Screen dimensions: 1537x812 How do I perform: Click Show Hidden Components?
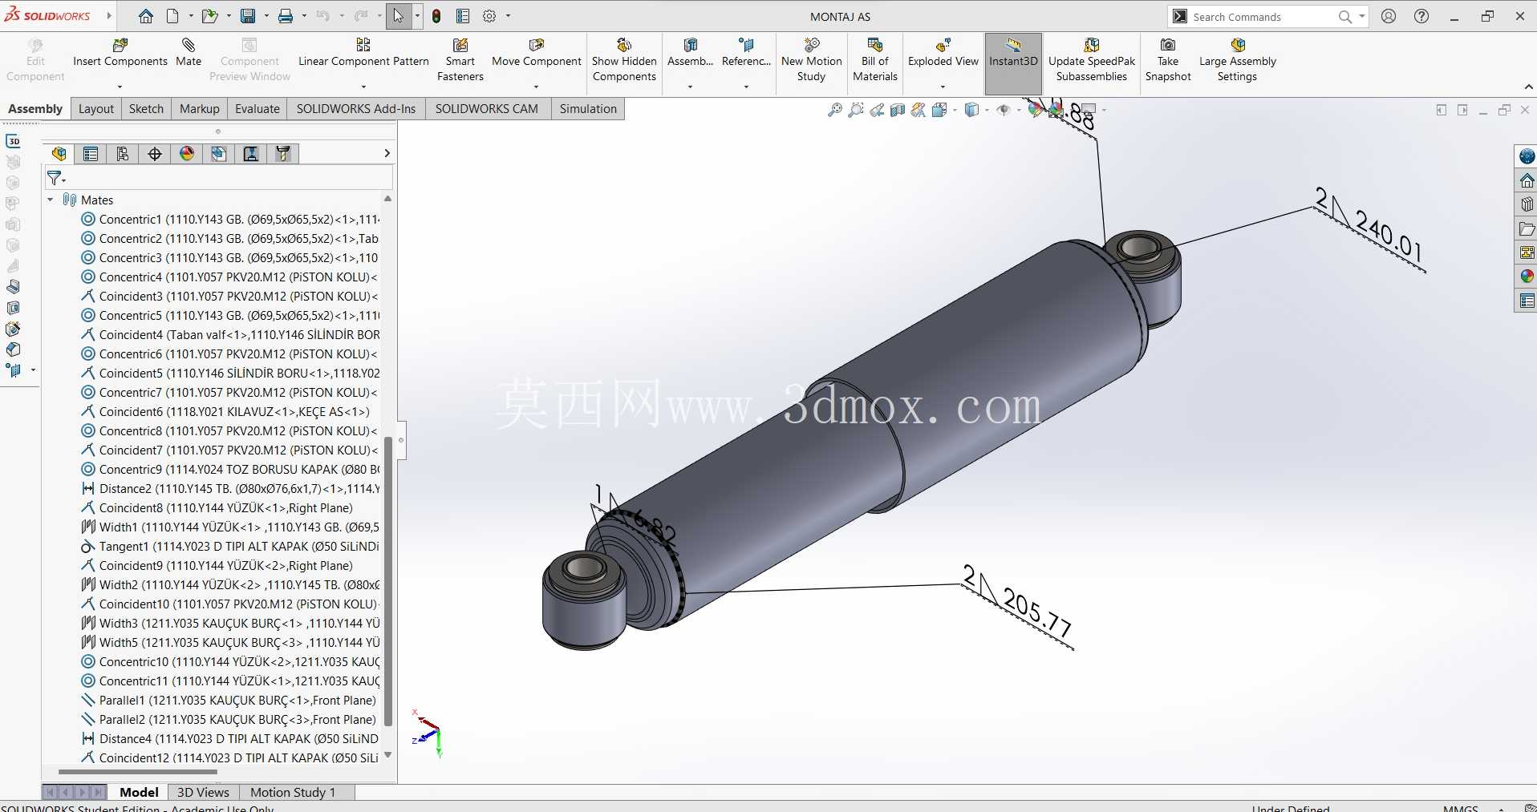point(624,60)
